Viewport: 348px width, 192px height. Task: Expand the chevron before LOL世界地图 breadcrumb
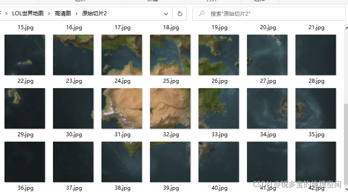pyautogui.click(x=6, y=14)
